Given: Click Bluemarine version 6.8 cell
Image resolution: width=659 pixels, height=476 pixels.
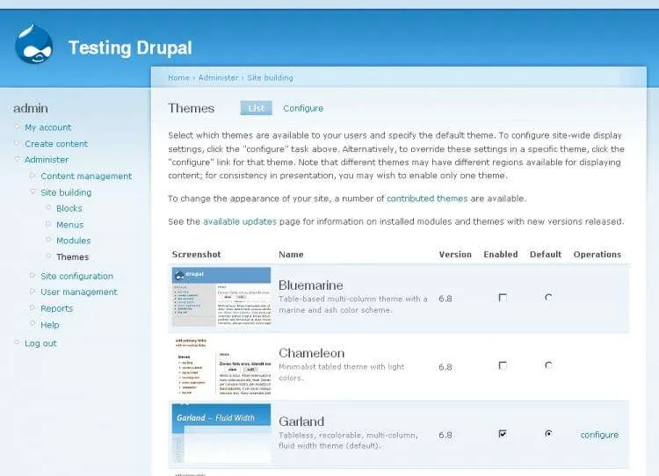Looking at the screenshot, I should [445, 299].
